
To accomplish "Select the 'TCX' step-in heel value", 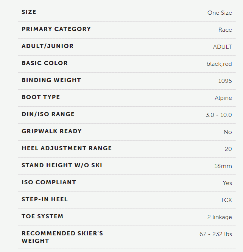I will 226,200.
